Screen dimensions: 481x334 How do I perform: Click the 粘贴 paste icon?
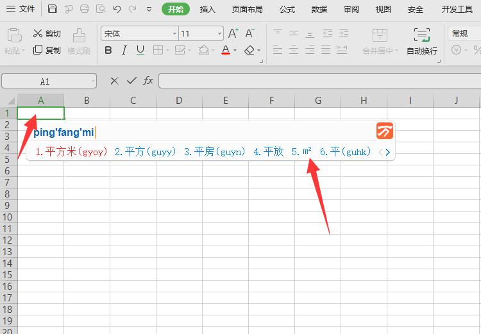point(14,35)
